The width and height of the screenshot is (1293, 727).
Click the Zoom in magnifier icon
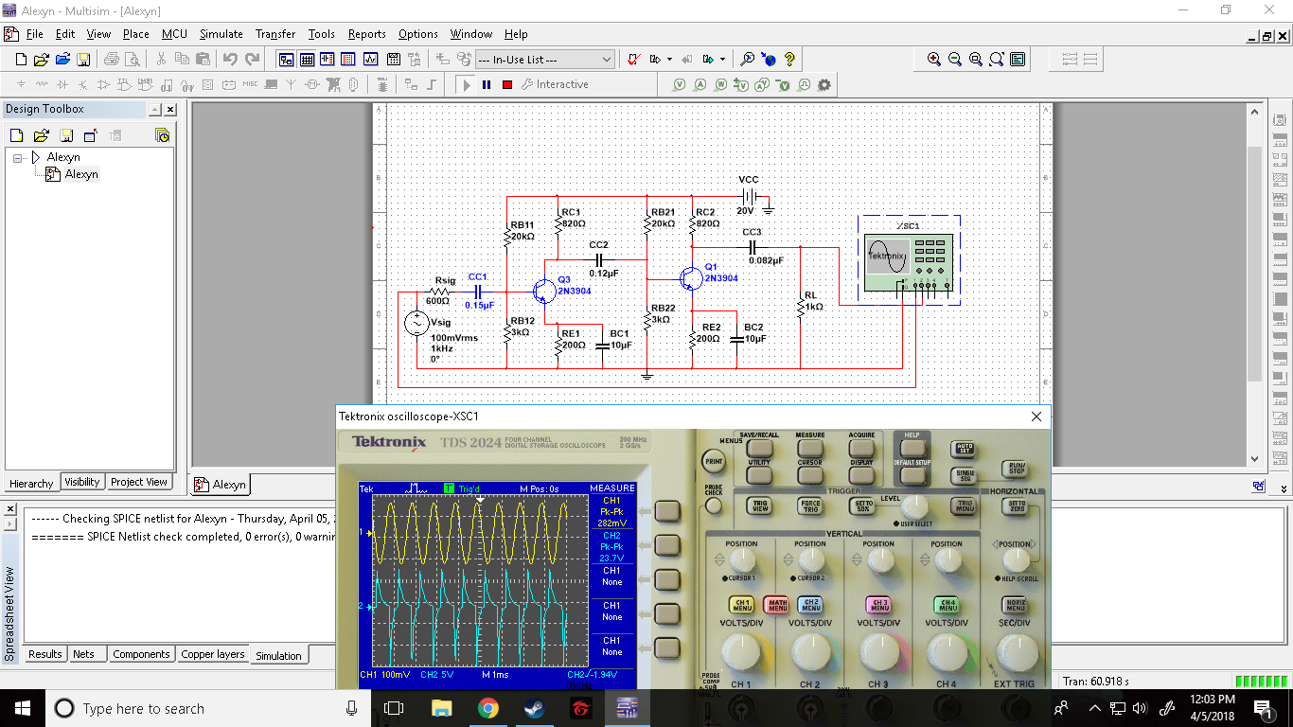coord(934,59)
